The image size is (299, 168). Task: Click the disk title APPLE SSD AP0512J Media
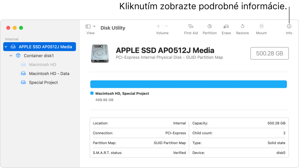(x=165, y=50)
